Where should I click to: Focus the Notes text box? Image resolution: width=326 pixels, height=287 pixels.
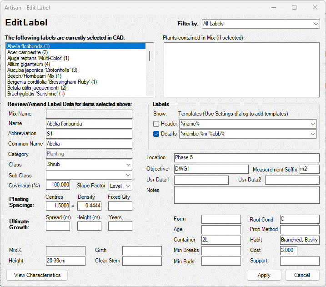coord(246,194)
